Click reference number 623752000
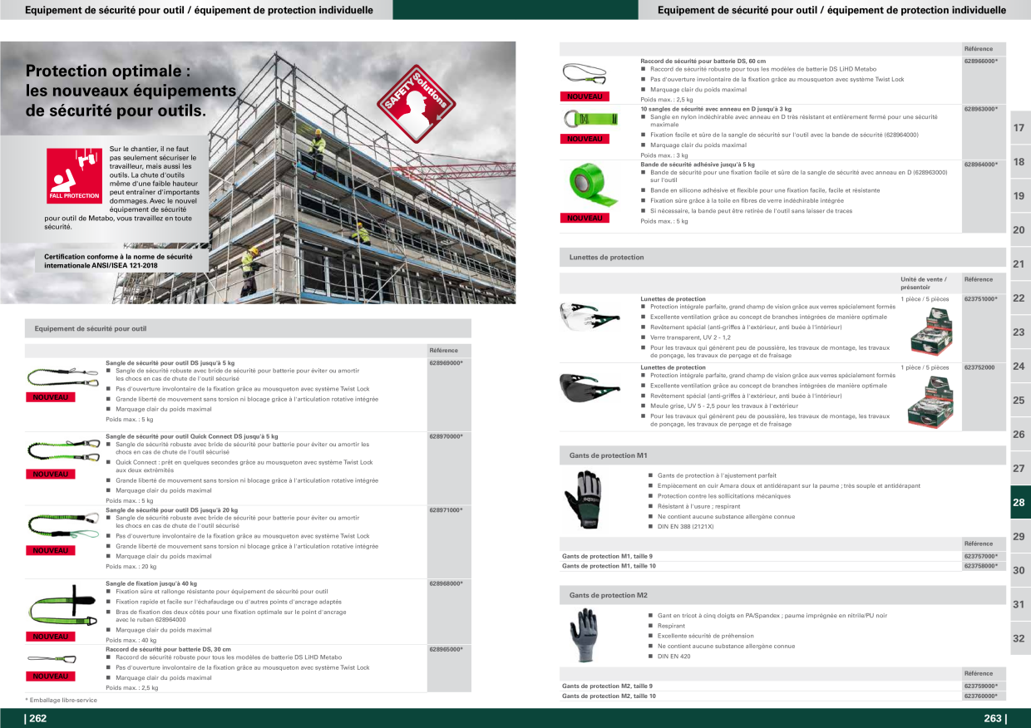Image resolution: width=1031 pixels, height=728 pixels. pos(980,367)
